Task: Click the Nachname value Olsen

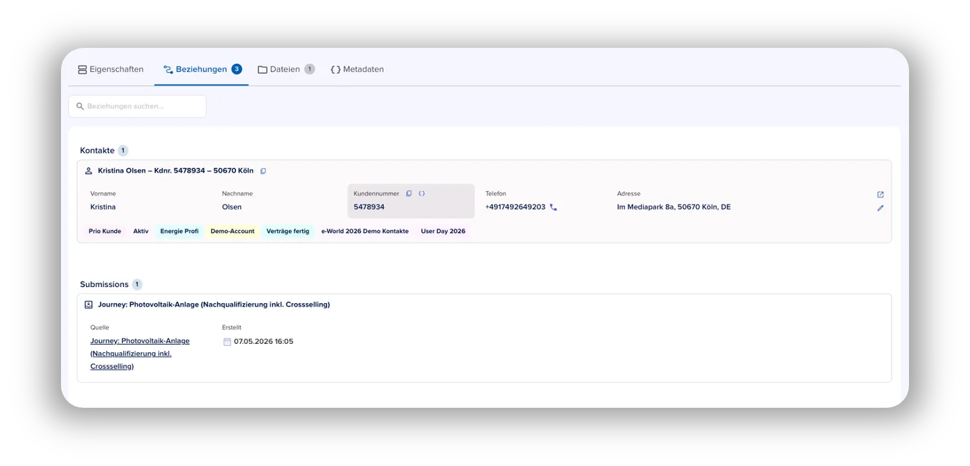Action: click(232, 207)
